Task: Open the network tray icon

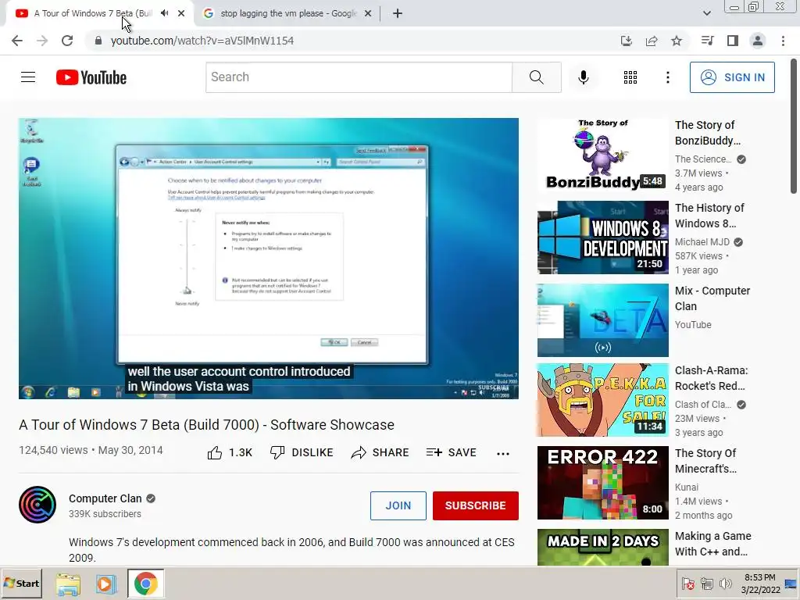Action: pyautogui.click(x=706, y=583)
